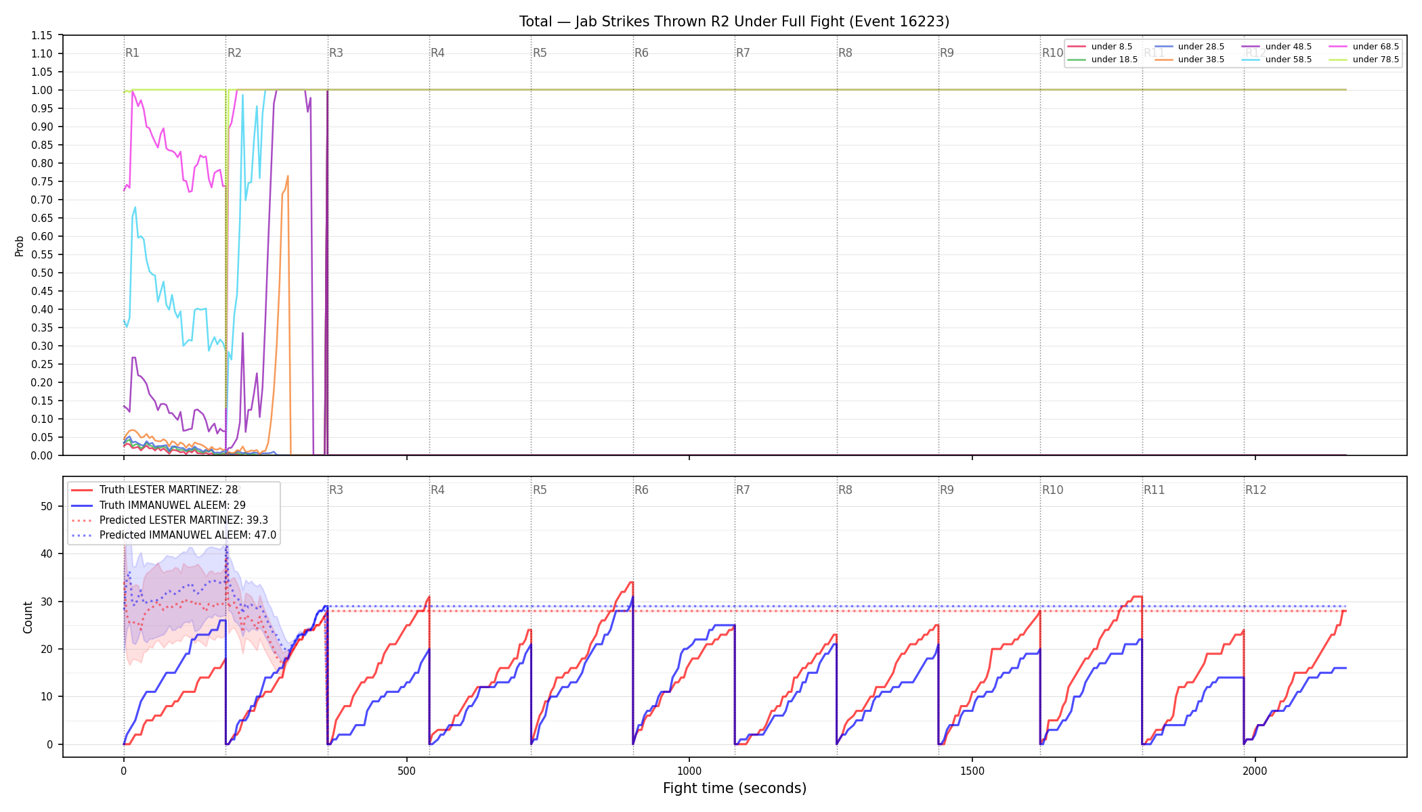Viewport: 1422px width, 812px height.
Task: Select the 'under 78.5' legend label
Action: point(1375,60)
